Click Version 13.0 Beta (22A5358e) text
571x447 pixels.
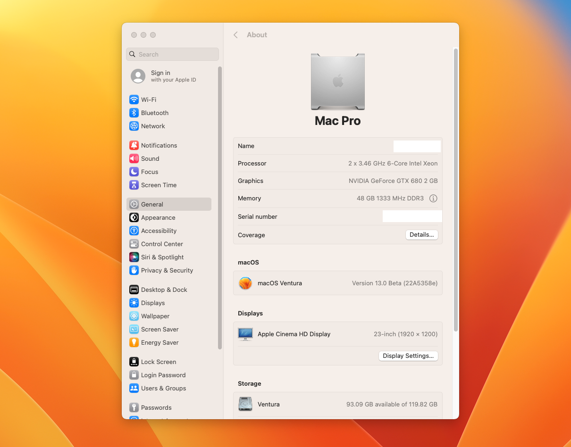coord(395,283)
